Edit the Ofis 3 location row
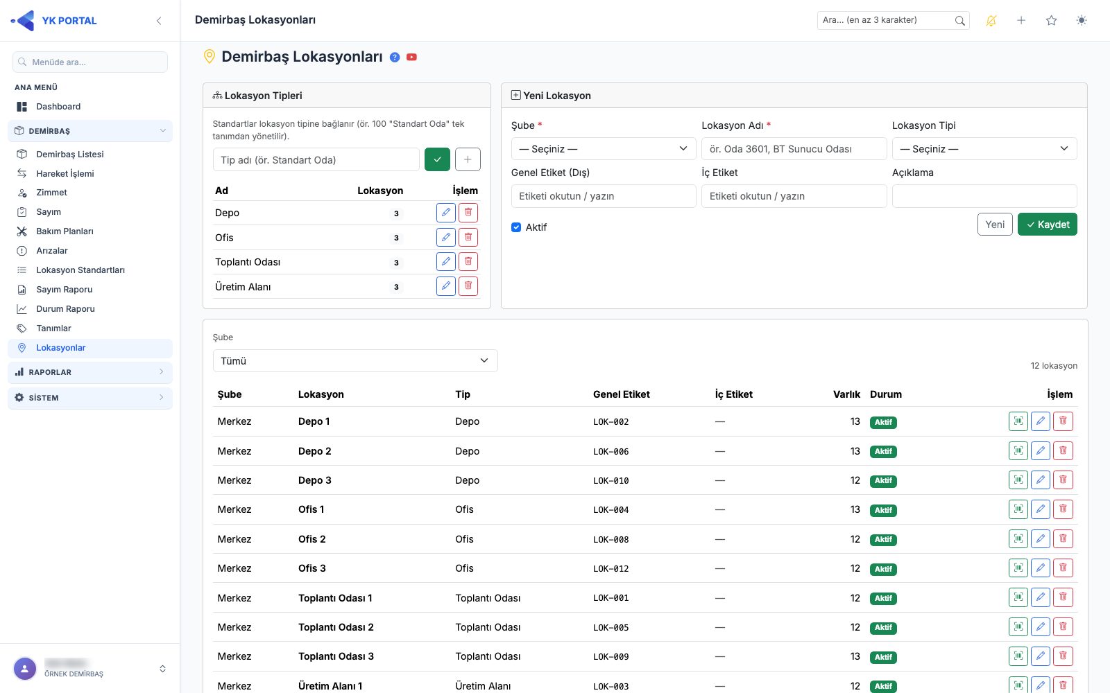 1041,568
